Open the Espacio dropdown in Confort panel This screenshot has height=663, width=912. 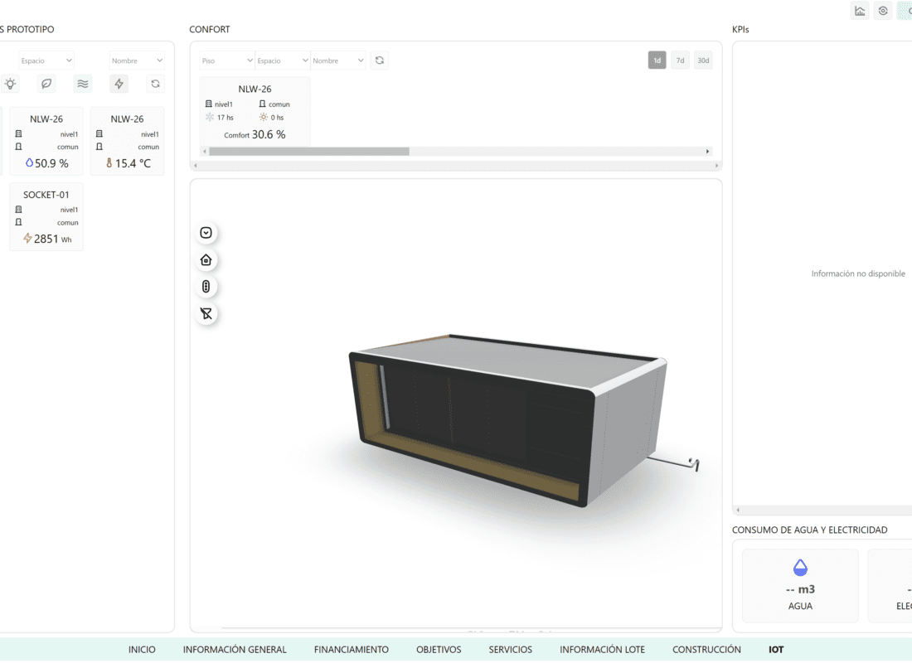tap(282, 60)
